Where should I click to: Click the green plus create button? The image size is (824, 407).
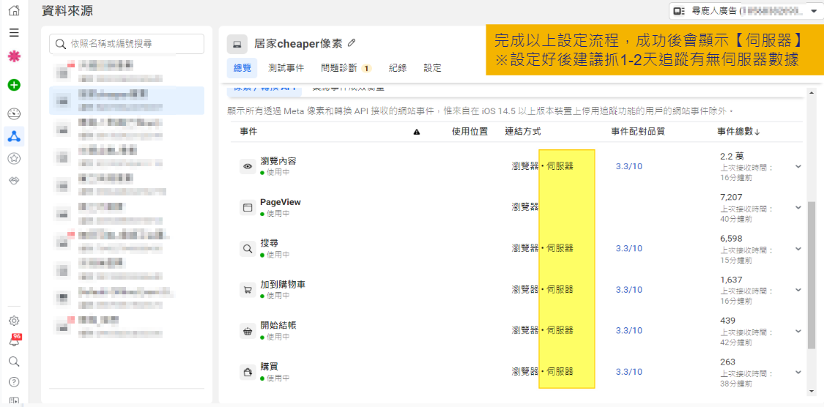pyautogui.click(x=14, y=85)
